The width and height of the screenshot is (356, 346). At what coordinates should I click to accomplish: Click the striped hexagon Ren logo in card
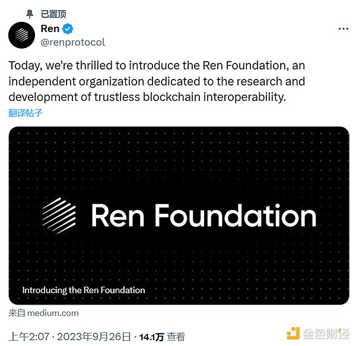point(59,214)
